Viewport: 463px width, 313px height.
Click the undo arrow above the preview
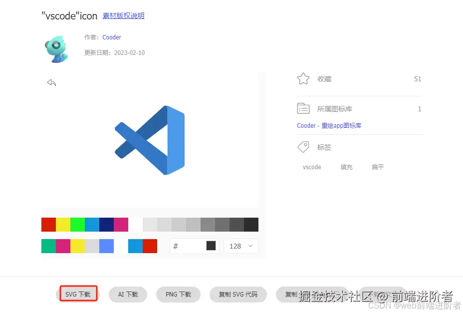coord(51,82)
